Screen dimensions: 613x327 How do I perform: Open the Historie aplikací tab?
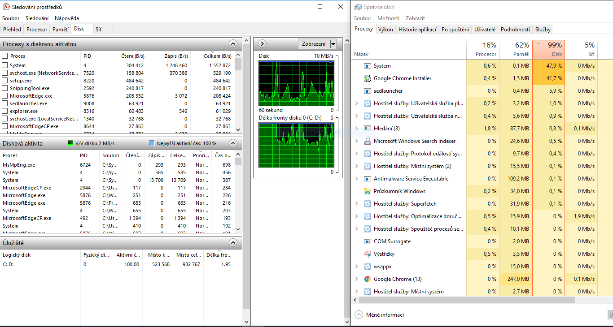[417, 30]
